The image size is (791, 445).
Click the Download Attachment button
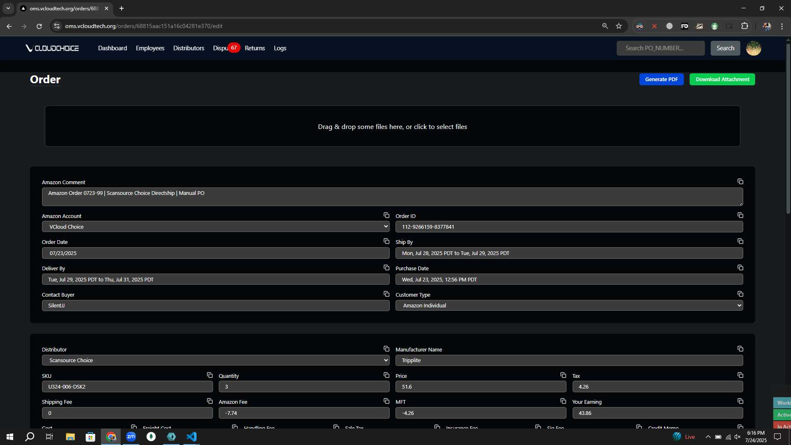[722, 80]
